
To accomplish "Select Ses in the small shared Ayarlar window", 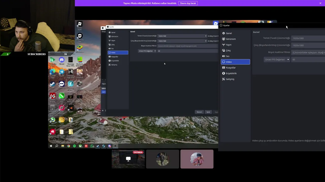I will coord(118,49).
